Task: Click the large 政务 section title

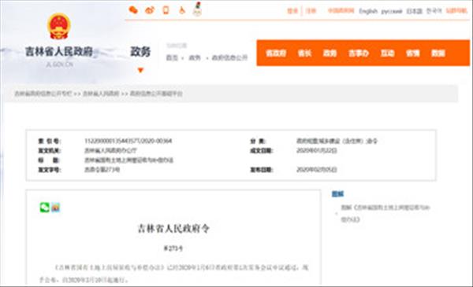Action: click(x=140, y=51)
